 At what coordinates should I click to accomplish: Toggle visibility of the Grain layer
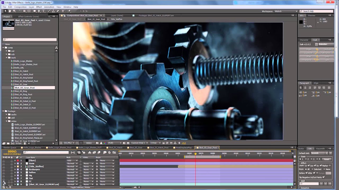coord(4,163)
